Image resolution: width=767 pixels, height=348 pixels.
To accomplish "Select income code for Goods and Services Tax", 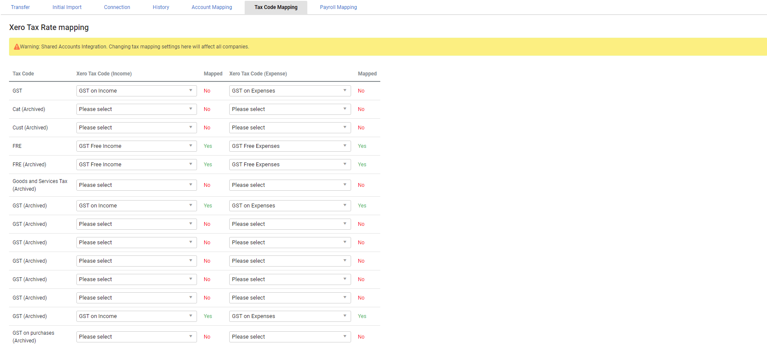I will [136, 185].
